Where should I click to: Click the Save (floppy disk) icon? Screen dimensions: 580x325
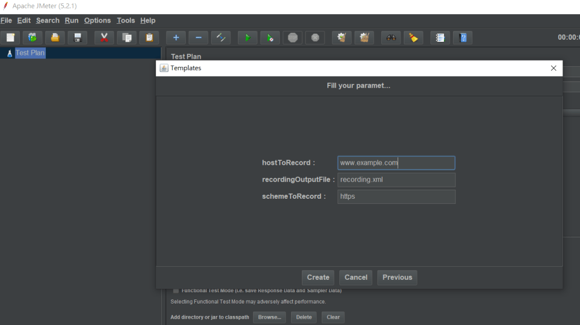tap(78, 38)
